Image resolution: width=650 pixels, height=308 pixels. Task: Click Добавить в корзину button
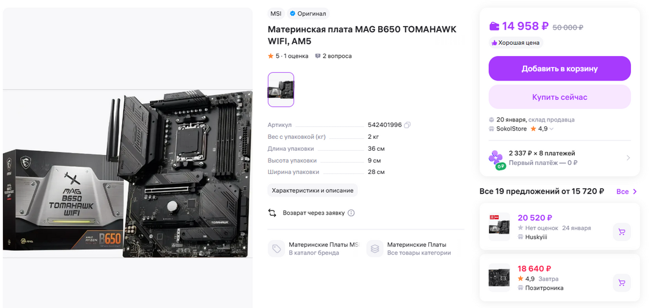559,69
